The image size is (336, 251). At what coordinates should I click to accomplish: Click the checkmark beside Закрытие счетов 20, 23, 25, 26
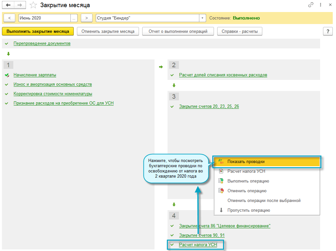(172, 107)
